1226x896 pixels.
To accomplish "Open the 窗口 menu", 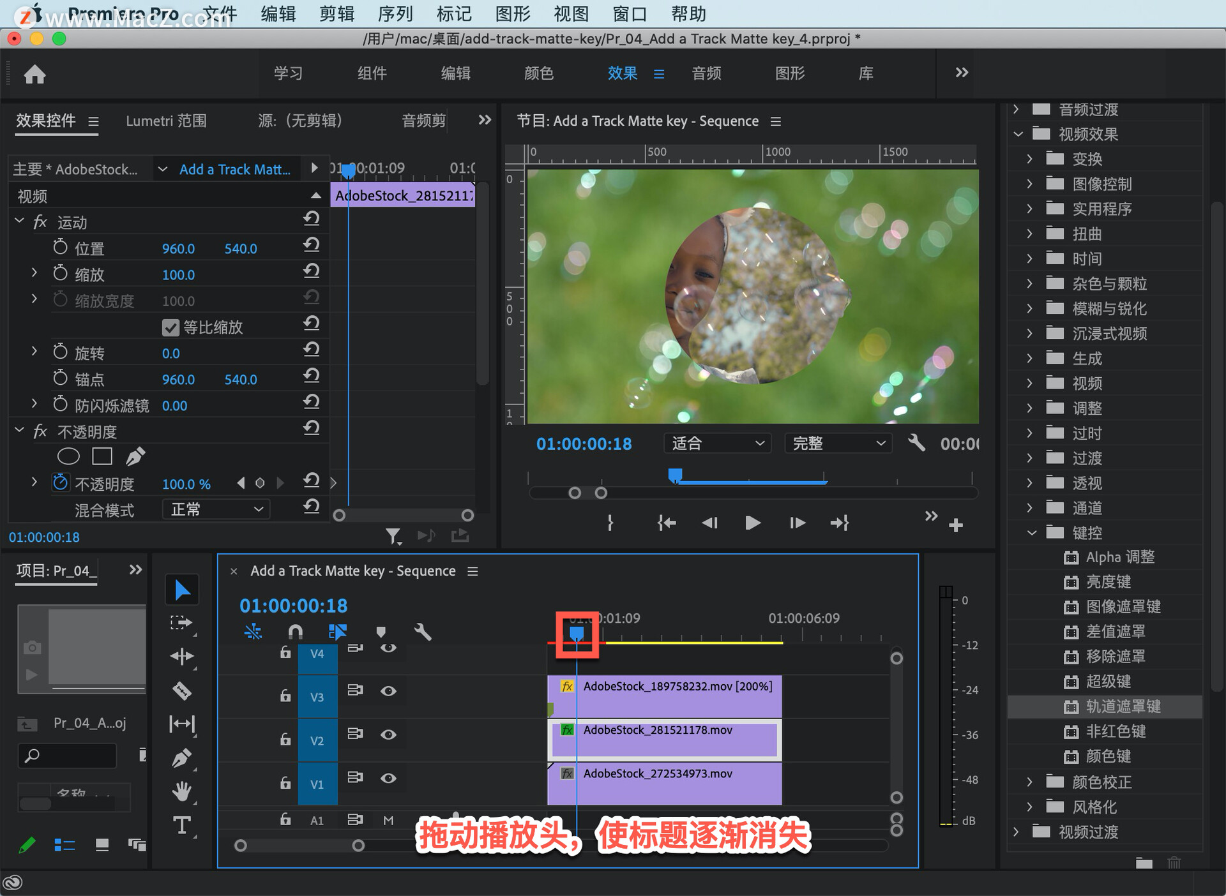I will click(x=630, y=13).
